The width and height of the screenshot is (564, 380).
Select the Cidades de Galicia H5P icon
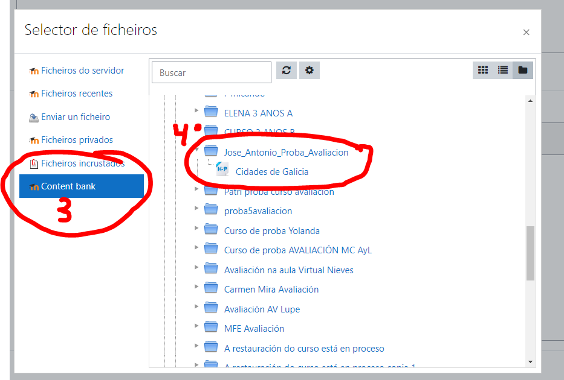click(222, 171)
